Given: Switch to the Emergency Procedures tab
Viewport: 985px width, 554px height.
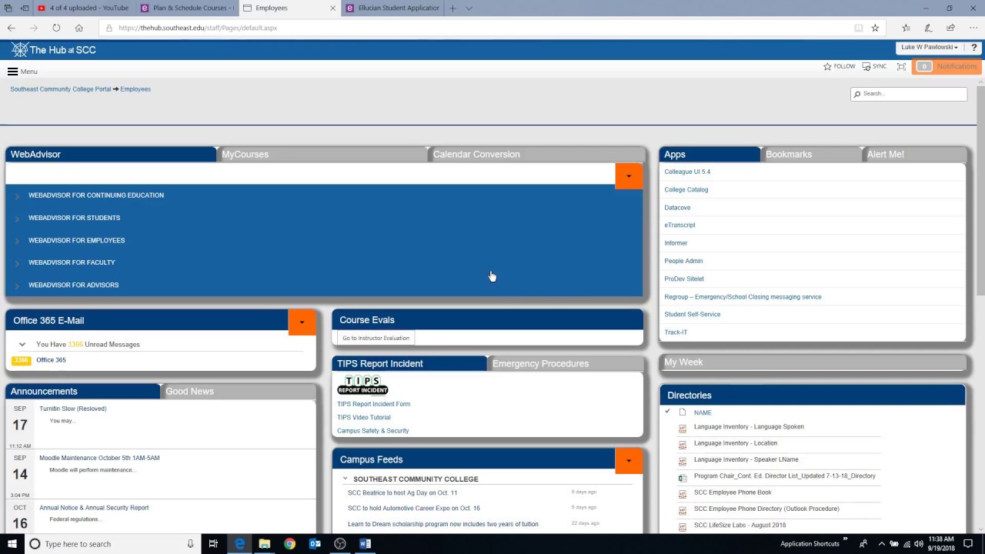Looking at the screenshot, I should pyautogui.click(x=566, y=364).
